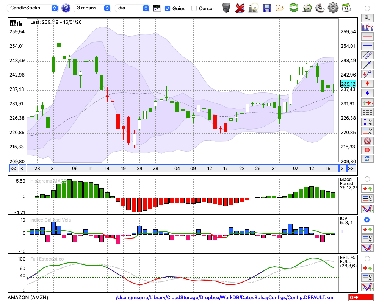Select the red horizontal line tool
Screen dimensions: 379x303
coord(367,37)
